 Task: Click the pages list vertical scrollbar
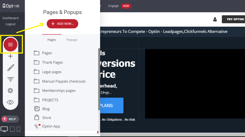click(99, 79)
